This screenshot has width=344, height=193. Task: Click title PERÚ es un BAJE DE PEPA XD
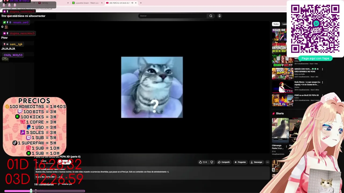pyautogui.click(x=307, y=95)
